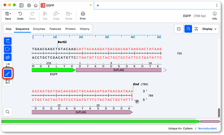Select the green EGFP feature arrow
The image size is (224, 135).
(x=53, y=70)
